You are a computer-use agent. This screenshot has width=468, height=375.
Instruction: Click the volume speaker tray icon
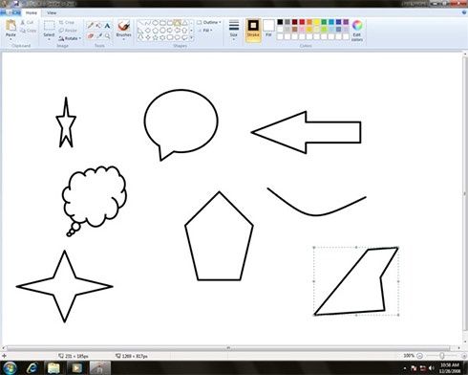click(432, 368)
